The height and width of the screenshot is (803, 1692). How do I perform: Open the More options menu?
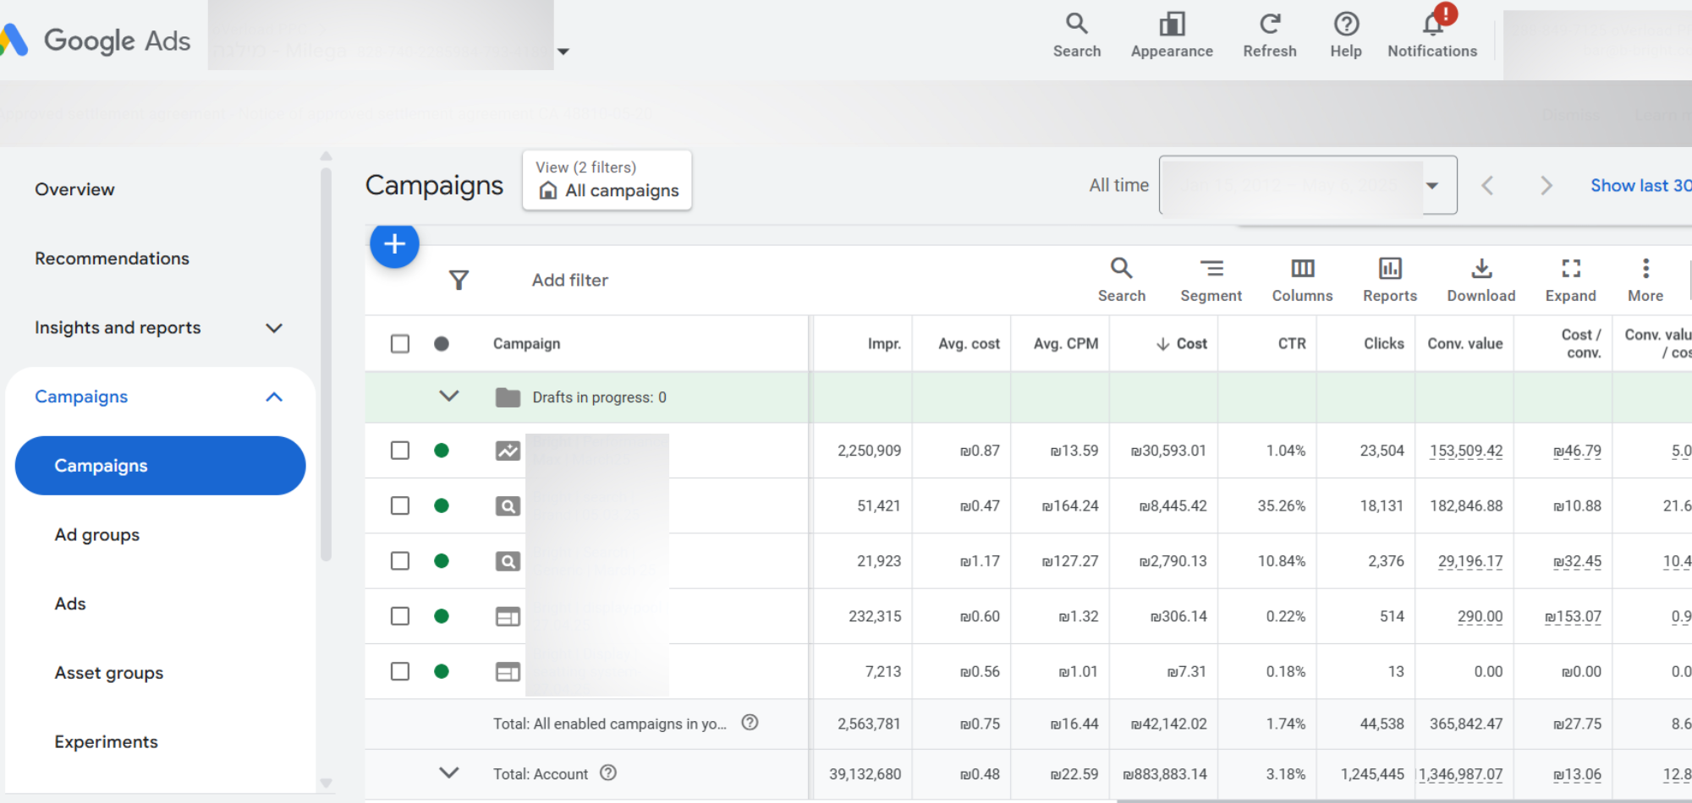[1645, 280]
